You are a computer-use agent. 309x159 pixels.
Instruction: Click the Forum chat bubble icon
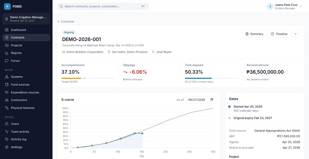point(7,61)
